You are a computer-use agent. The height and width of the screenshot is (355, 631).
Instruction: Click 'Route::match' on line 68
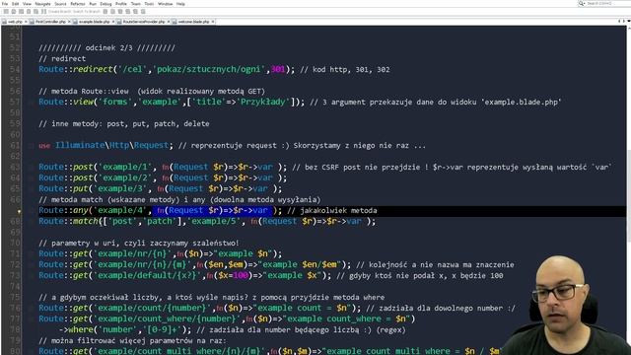[68, 221]
